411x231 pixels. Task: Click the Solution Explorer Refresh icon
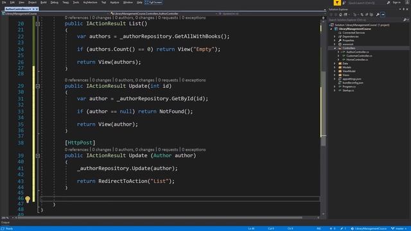point(367,14)
